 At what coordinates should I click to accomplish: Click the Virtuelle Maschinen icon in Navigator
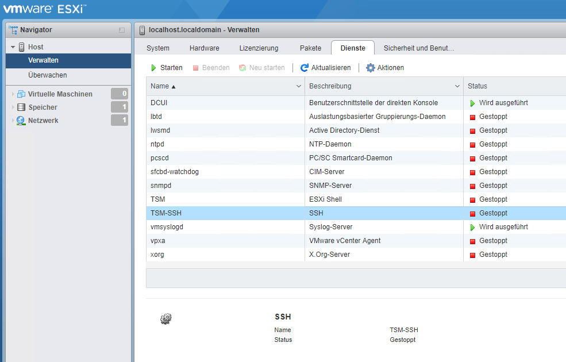(21, 94)
